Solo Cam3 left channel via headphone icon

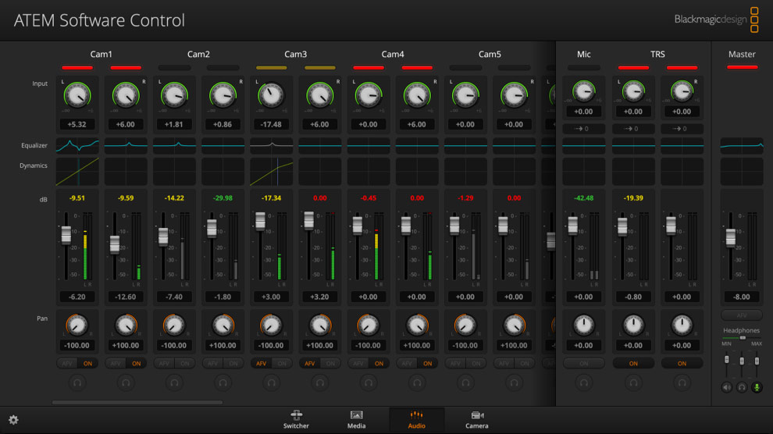(271, 382)
